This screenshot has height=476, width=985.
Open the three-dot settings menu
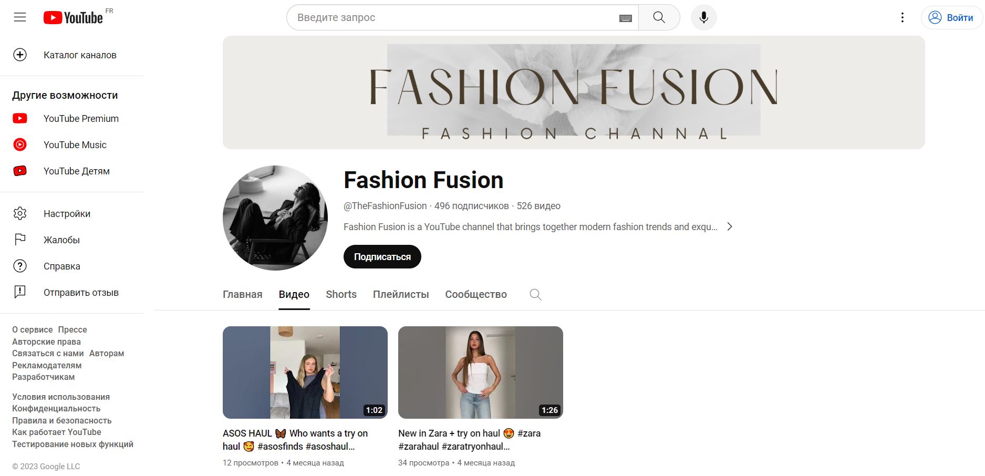pyautogui.click(x=902, y=17)
